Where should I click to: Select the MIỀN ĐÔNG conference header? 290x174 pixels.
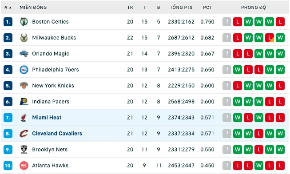pyautogui.click(x=33, y=8)
